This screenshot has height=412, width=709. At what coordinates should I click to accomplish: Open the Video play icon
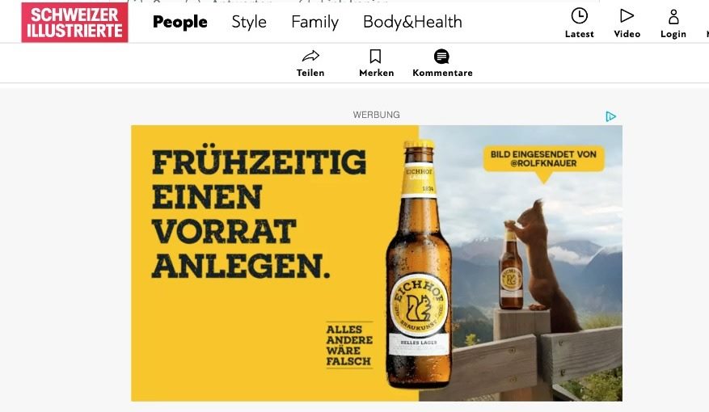pos(627,16)
